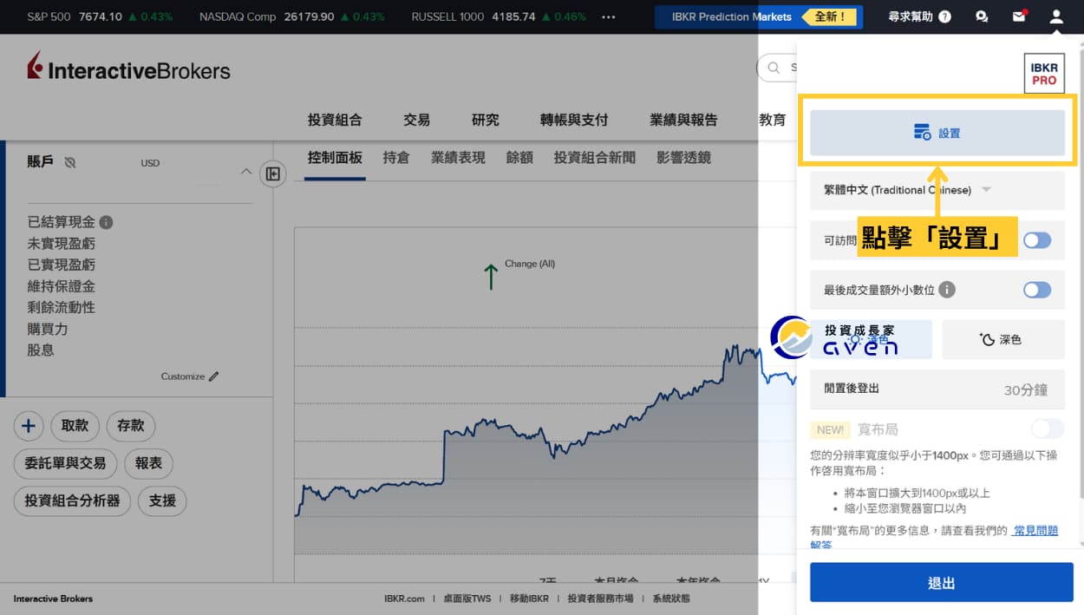The width and height of the screenshot is (1084, 615).
Task: Click the 全新！ badge
Action: point(830,16)
